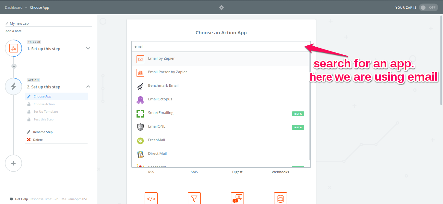Select Email by Zapier from results
The image size is (443, 204).
coord(221,59)
